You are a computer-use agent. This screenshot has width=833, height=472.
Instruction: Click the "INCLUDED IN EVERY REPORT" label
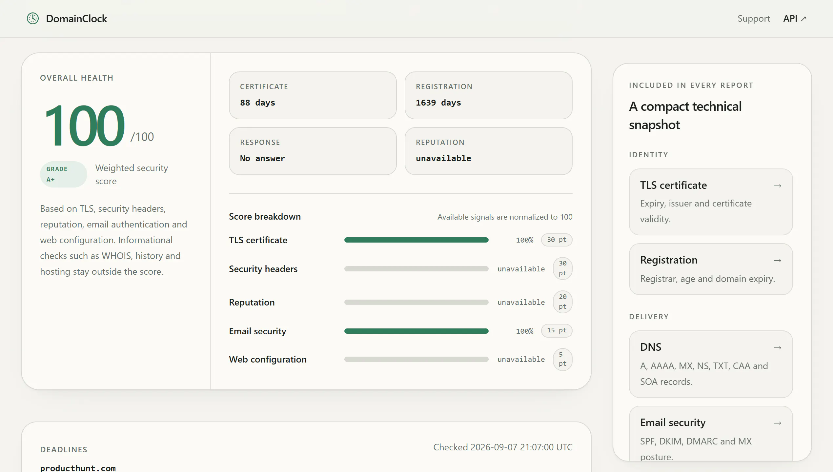(691, 86)
